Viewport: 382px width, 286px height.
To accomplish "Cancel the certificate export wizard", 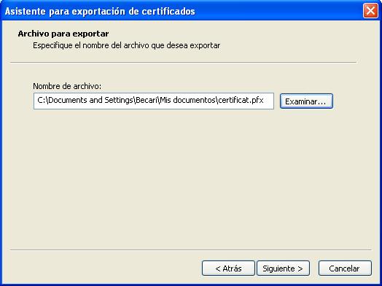I will (345, 268).
